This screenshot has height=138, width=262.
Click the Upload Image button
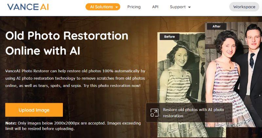34,110
